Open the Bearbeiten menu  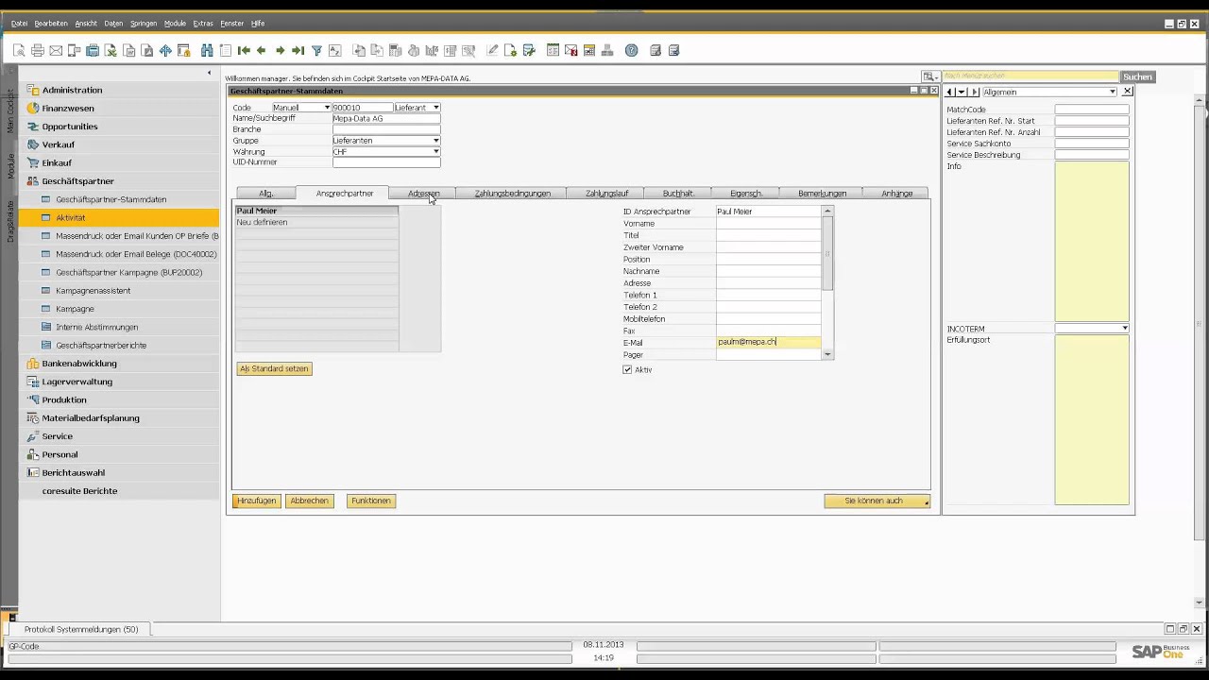point(51,23)
